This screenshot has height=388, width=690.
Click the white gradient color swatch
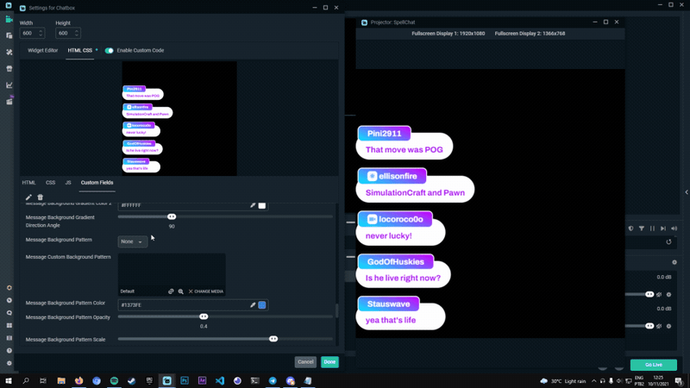point(262,205)
